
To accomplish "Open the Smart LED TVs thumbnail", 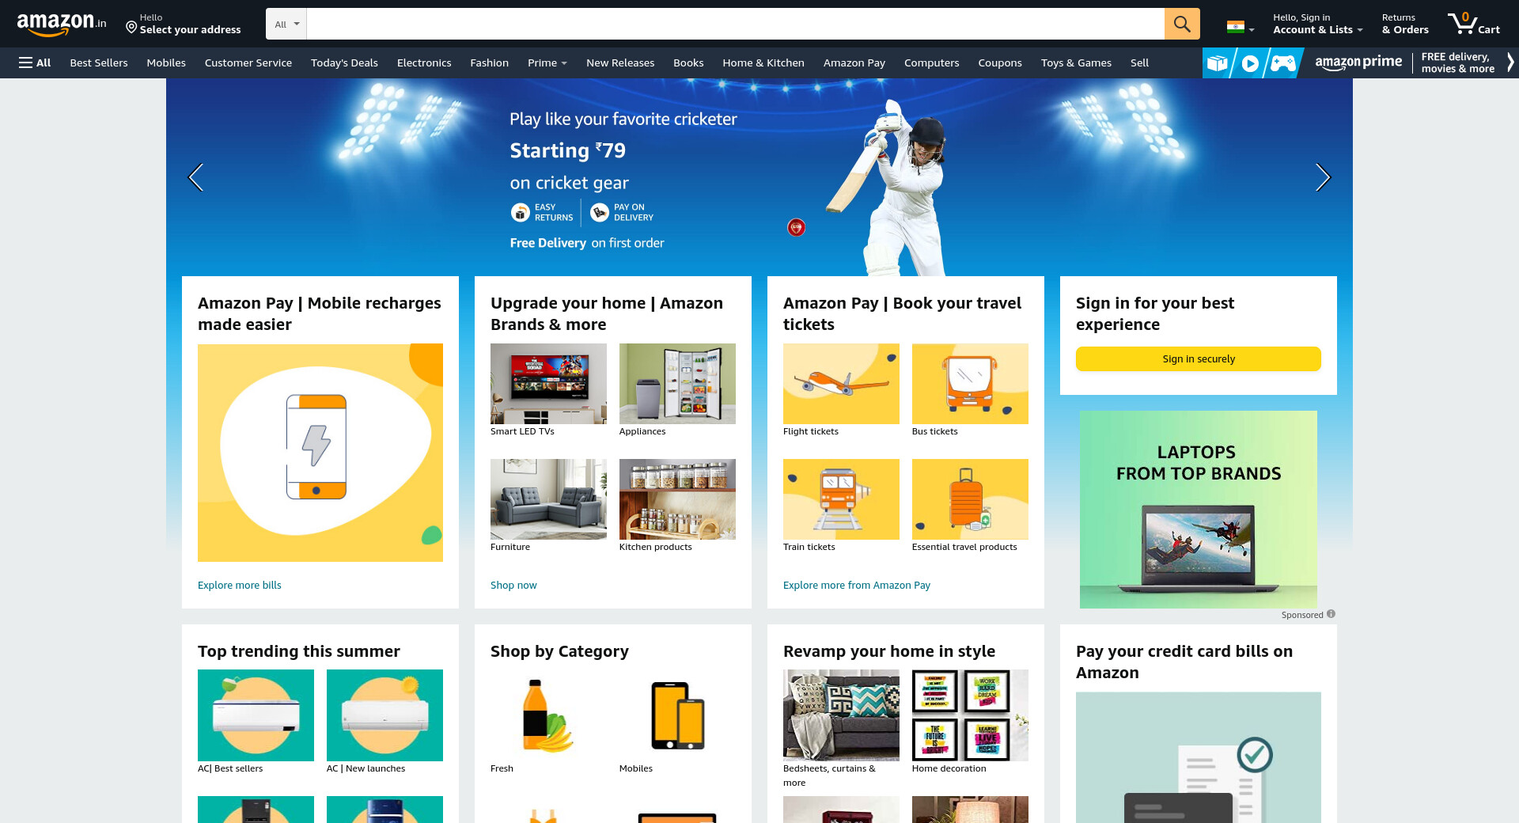I will [548, 384].
